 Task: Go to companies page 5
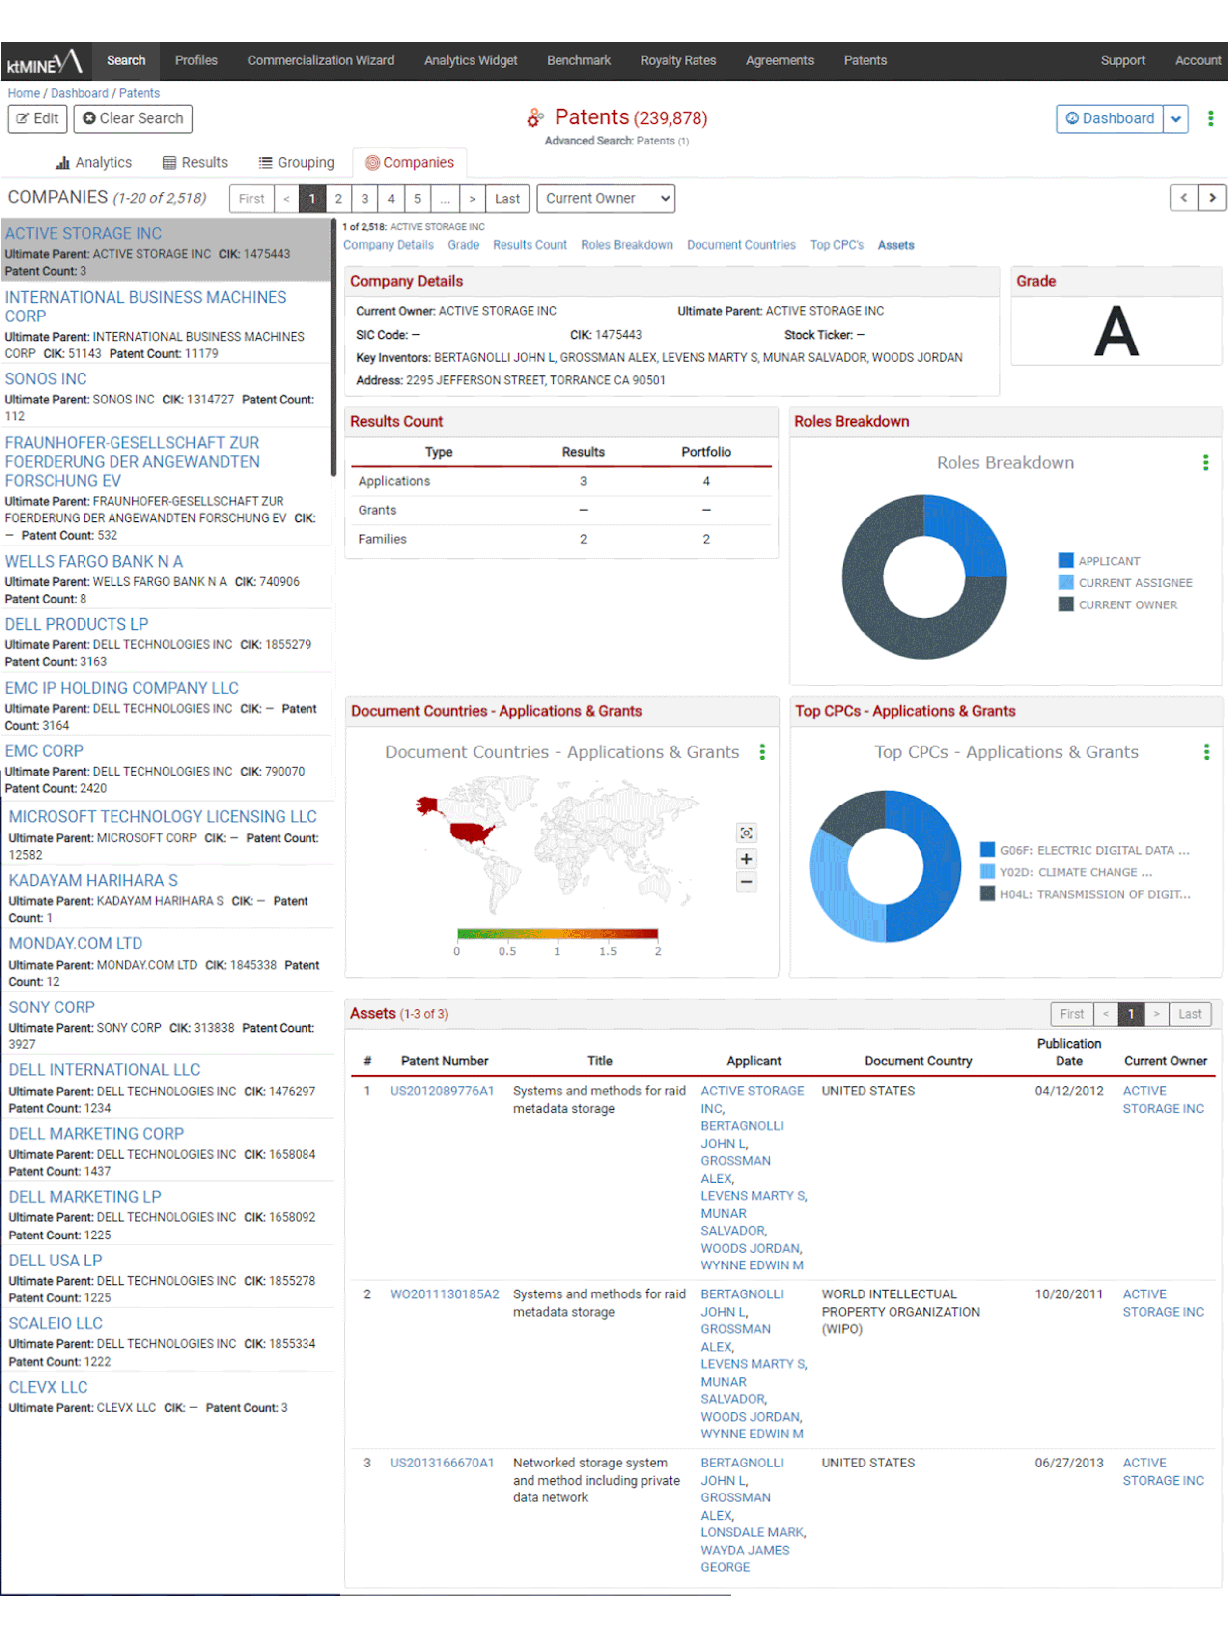point(418,199)
